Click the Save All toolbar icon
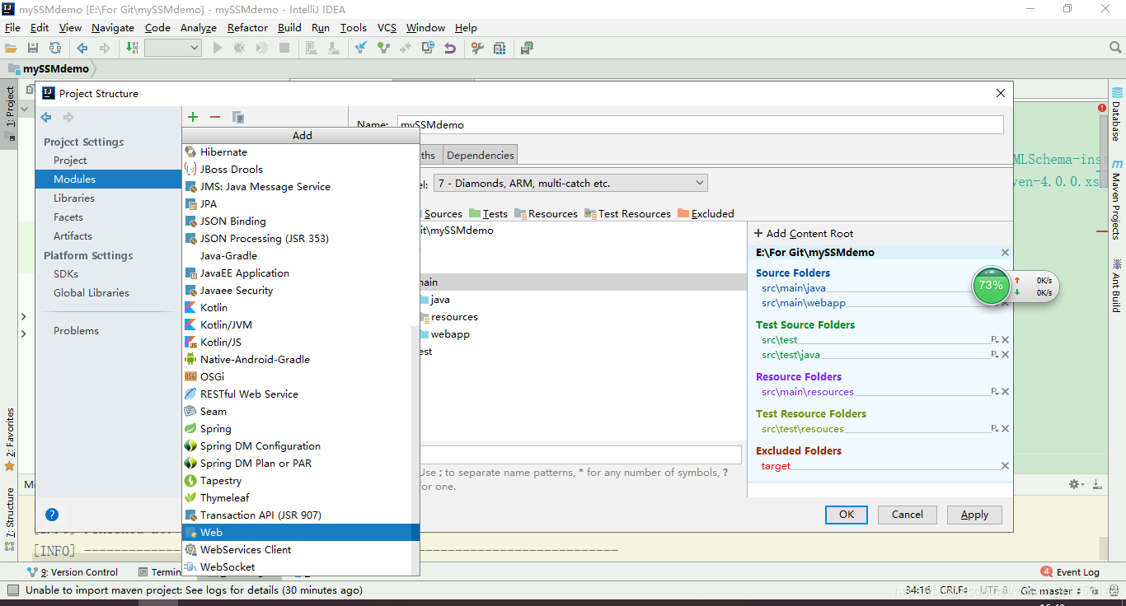Image resolution: width=1126 pixels, height=606 pixels. pos(33,49)
